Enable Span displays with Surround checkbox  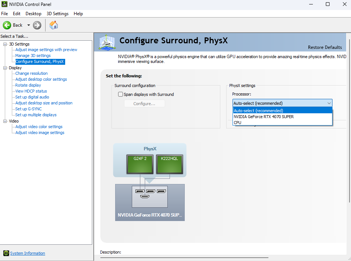coord(120,94)
